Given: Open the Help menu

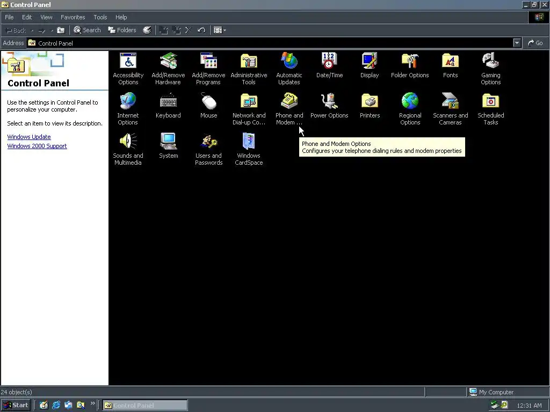Looking at the screenshot, I should tap(121, 17).
